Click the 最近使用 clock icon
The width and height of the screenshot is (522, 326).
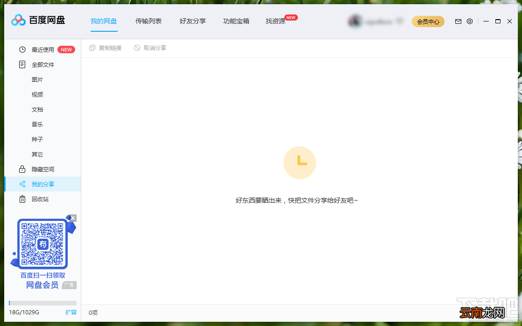[22, 50]
